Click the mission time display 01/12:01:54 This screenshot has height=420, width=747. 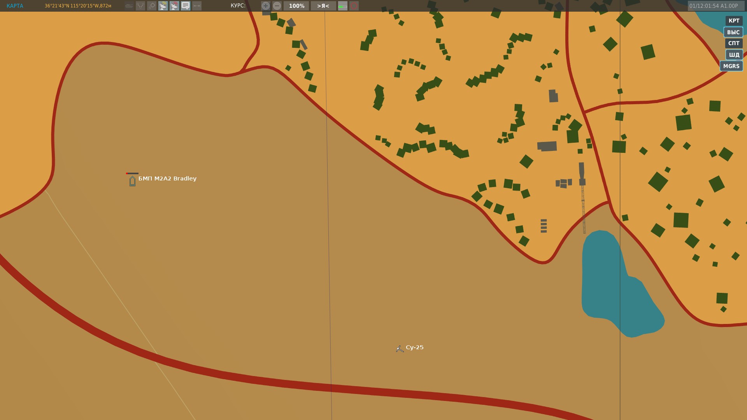point(716,6)
